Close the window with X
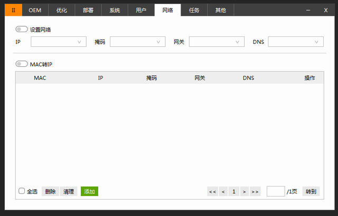The height and width of the screenshot is (216, 338). point(326,10)
